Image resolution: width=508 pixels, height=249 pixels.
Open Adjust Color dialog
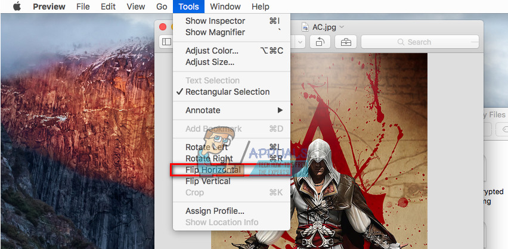(x=231, y=51)
